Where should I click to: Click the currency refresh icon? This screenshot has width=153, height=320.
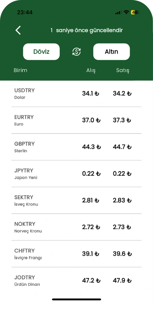click(76, 52)
